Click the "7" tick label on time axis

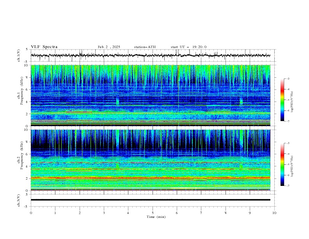pyautogui.click(x=201, y=213)
